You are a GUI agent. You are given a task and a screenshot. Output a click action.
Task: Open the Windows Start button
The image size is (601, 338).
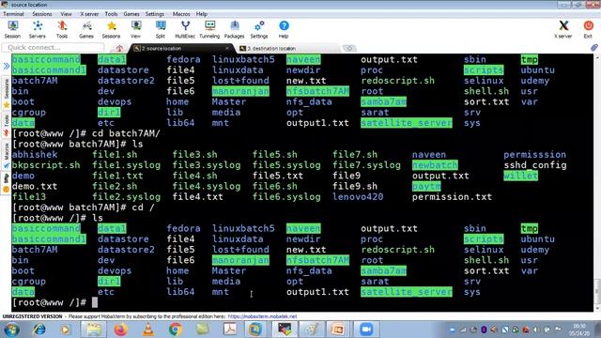click(11, 330)
